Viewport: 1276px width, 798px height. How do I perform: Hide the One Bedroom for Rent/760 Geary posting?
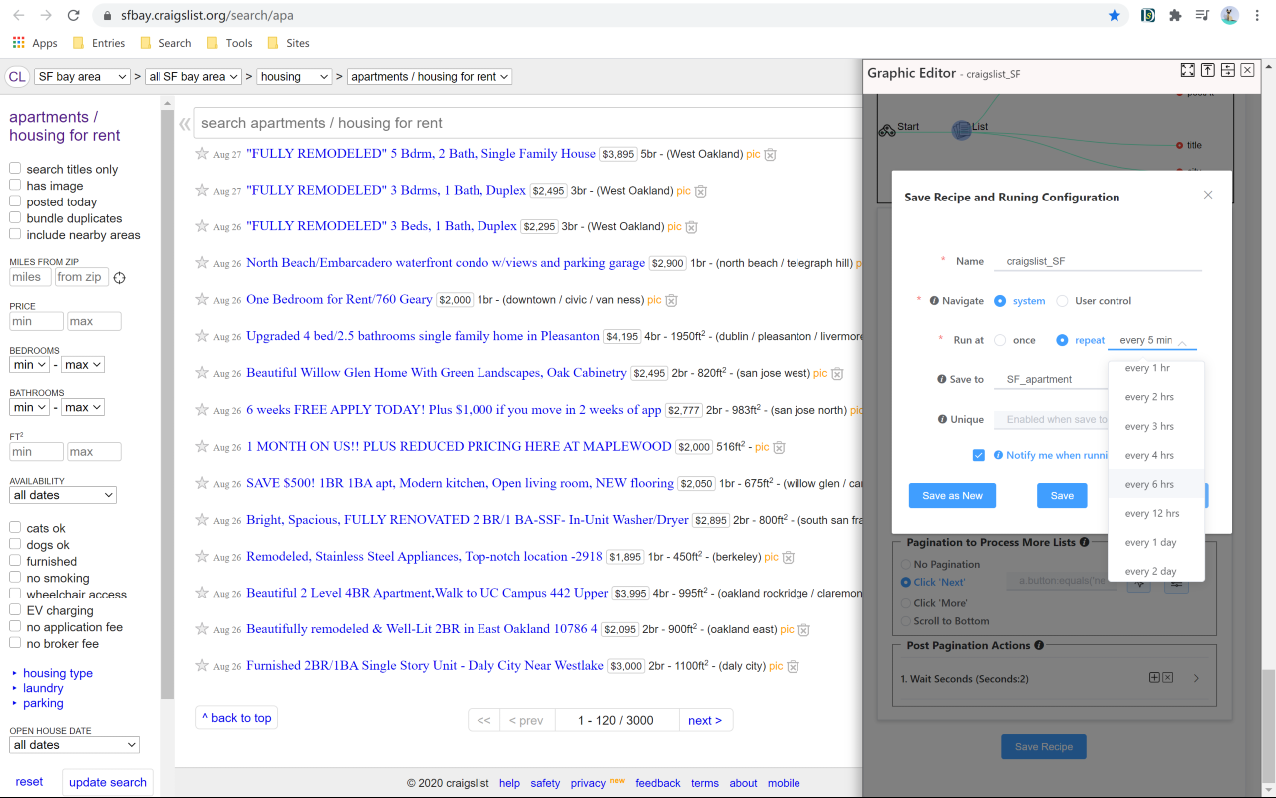(672, 300)
